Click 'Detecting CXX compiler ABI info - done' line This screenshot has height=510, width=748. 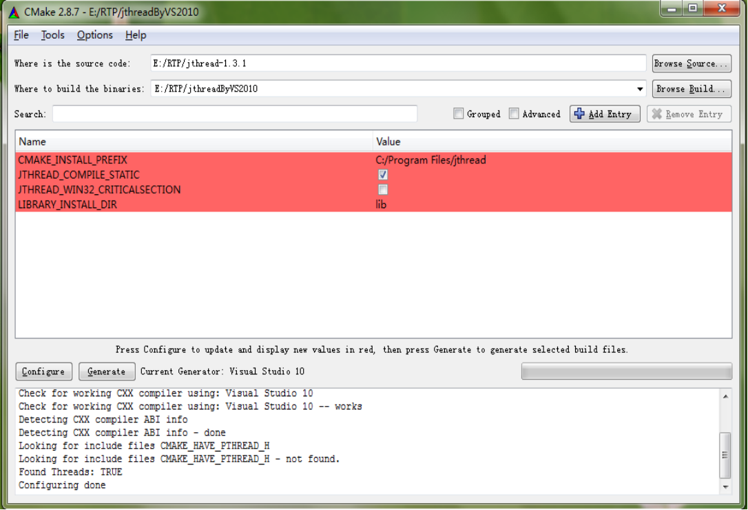(122, 433)
